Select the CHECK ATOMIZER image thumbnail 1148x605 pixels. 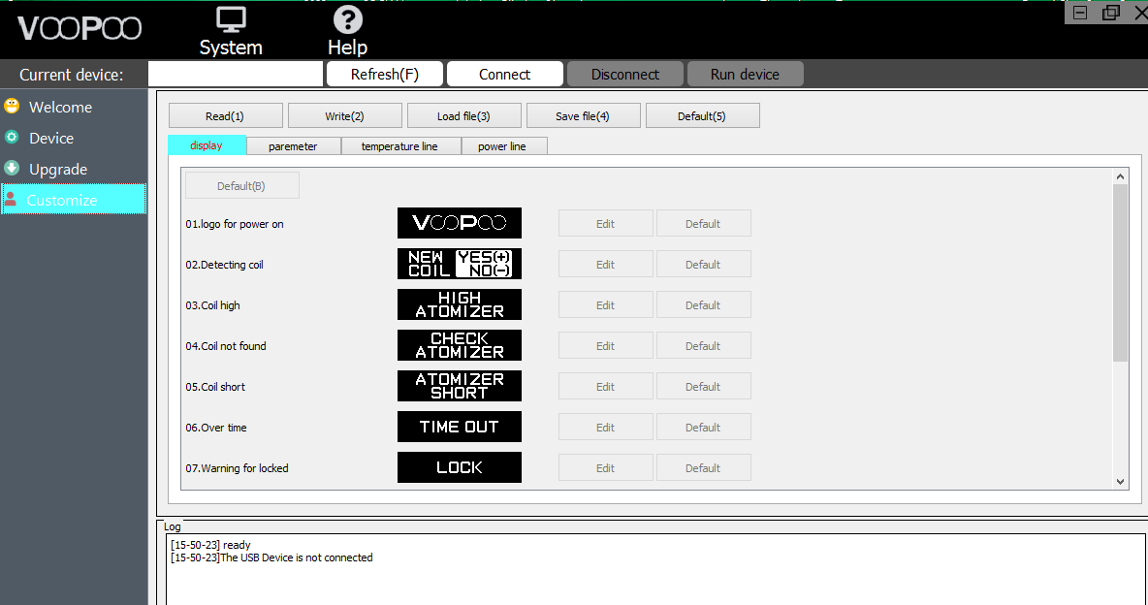pos(459,345)
